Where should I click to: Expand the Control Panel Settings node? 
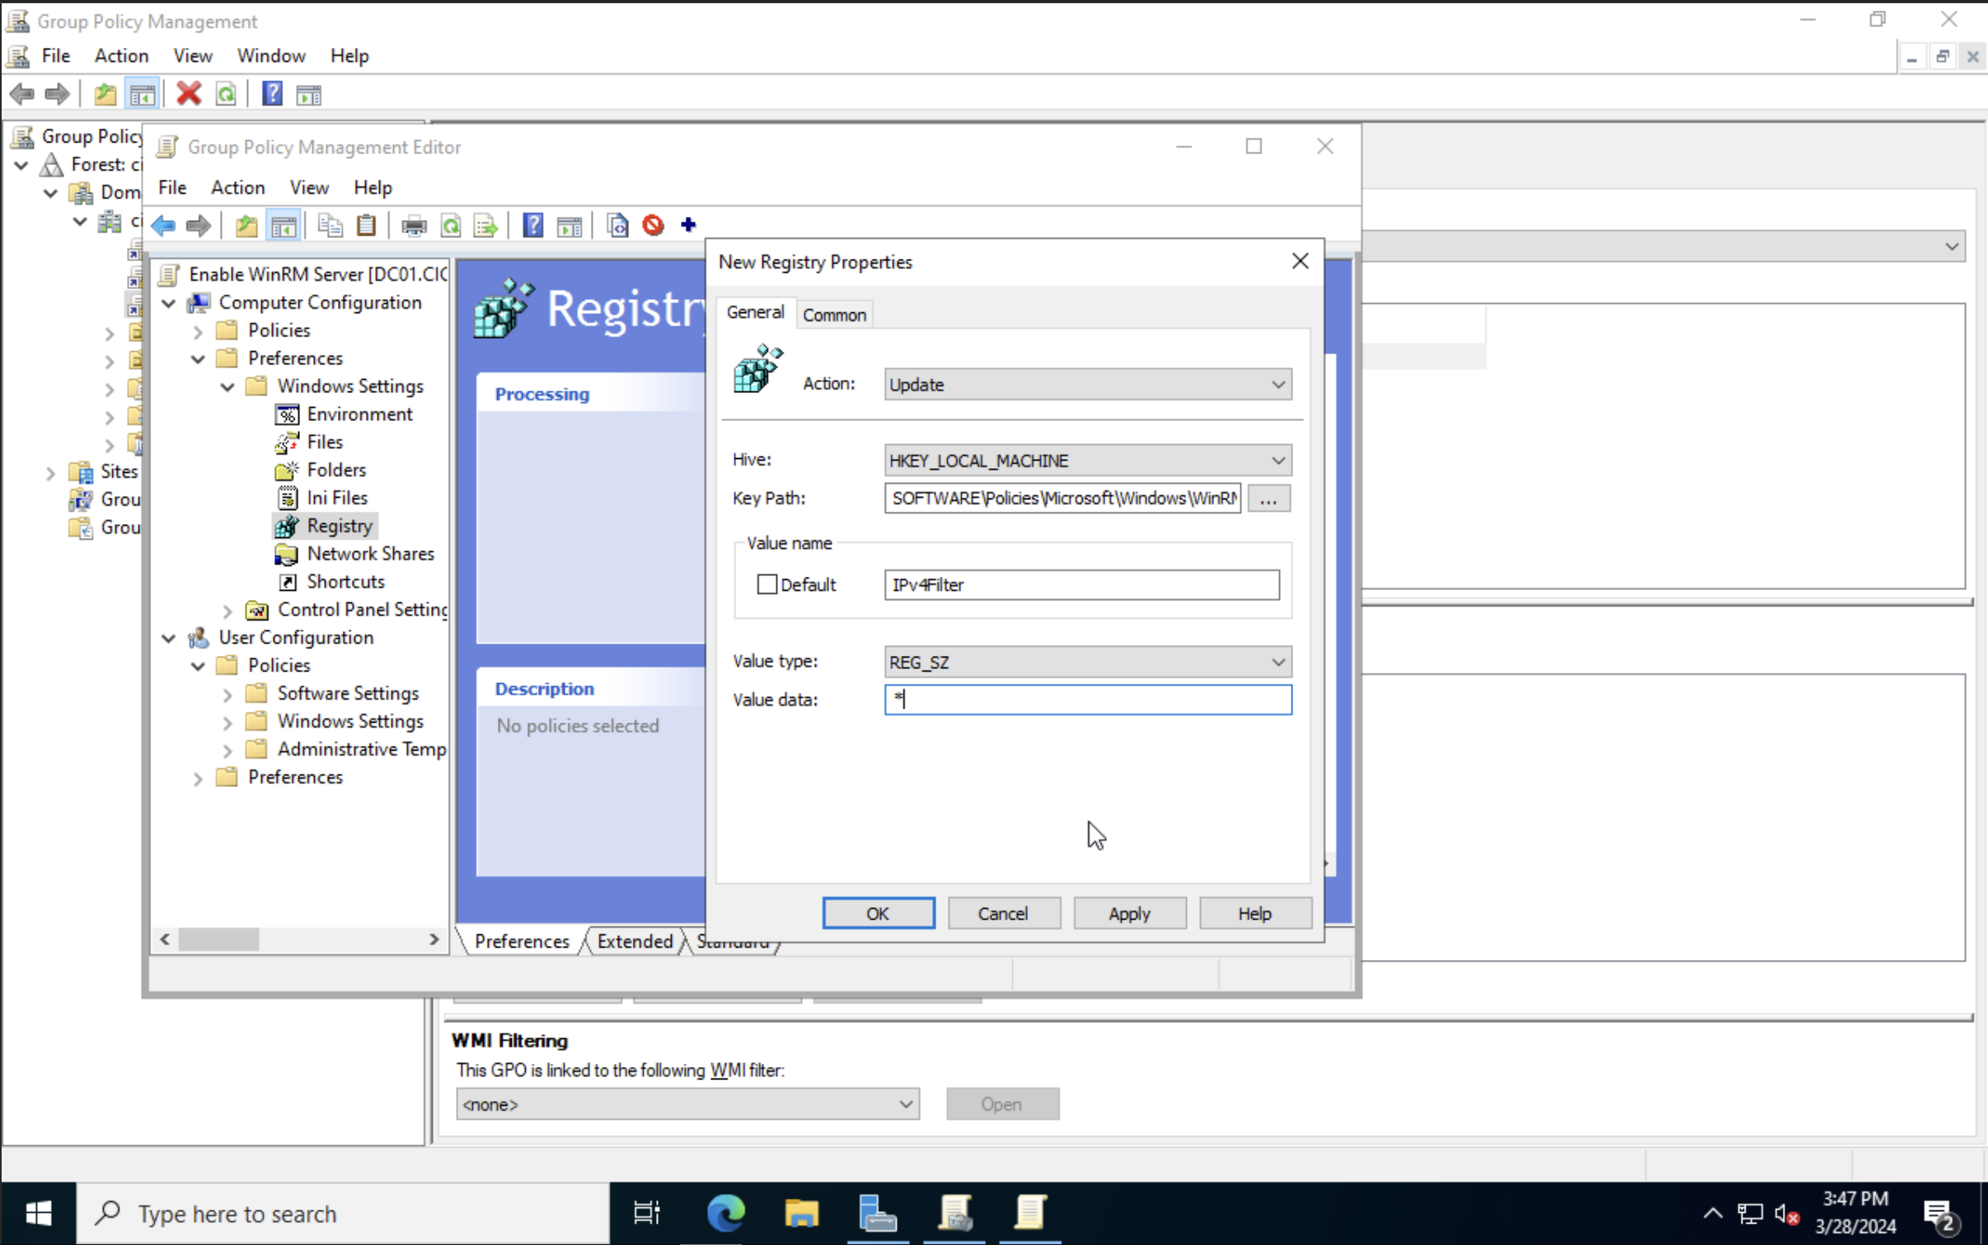[x=227, y=611]
